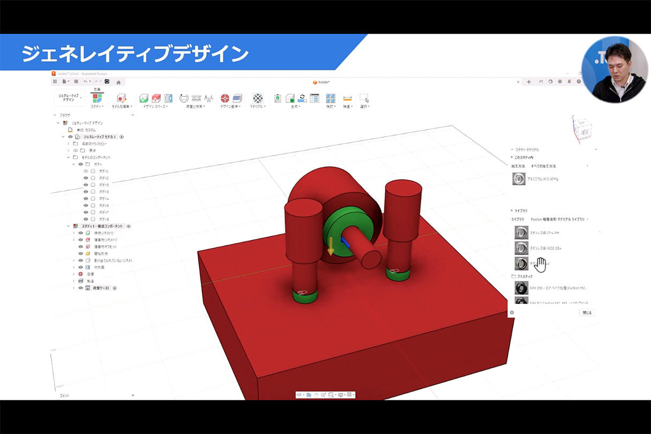Open the Generate Details list icon
This screenshot has height=434, width=651.
click(x=315, y=98)
